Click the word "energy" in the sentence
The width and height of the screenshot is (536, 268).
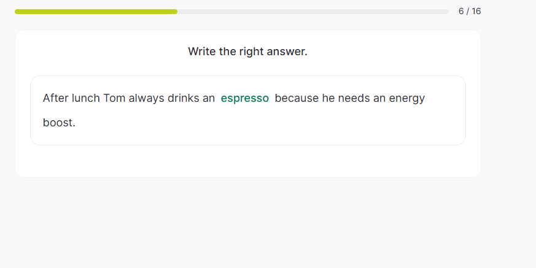[x=407, y=98]
